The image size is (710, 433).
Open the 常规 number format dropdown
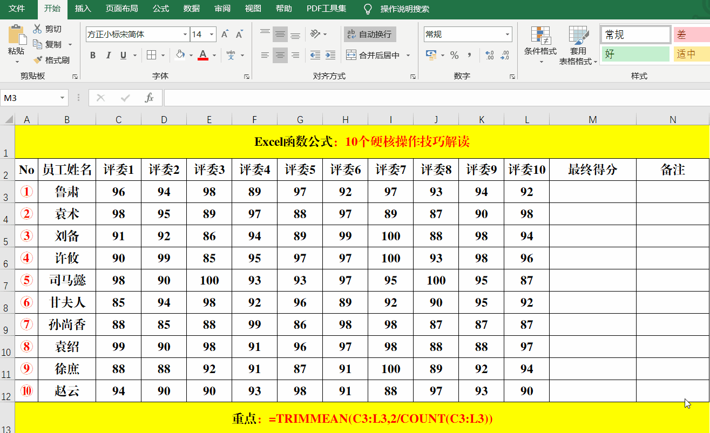[x=506, y=34]
